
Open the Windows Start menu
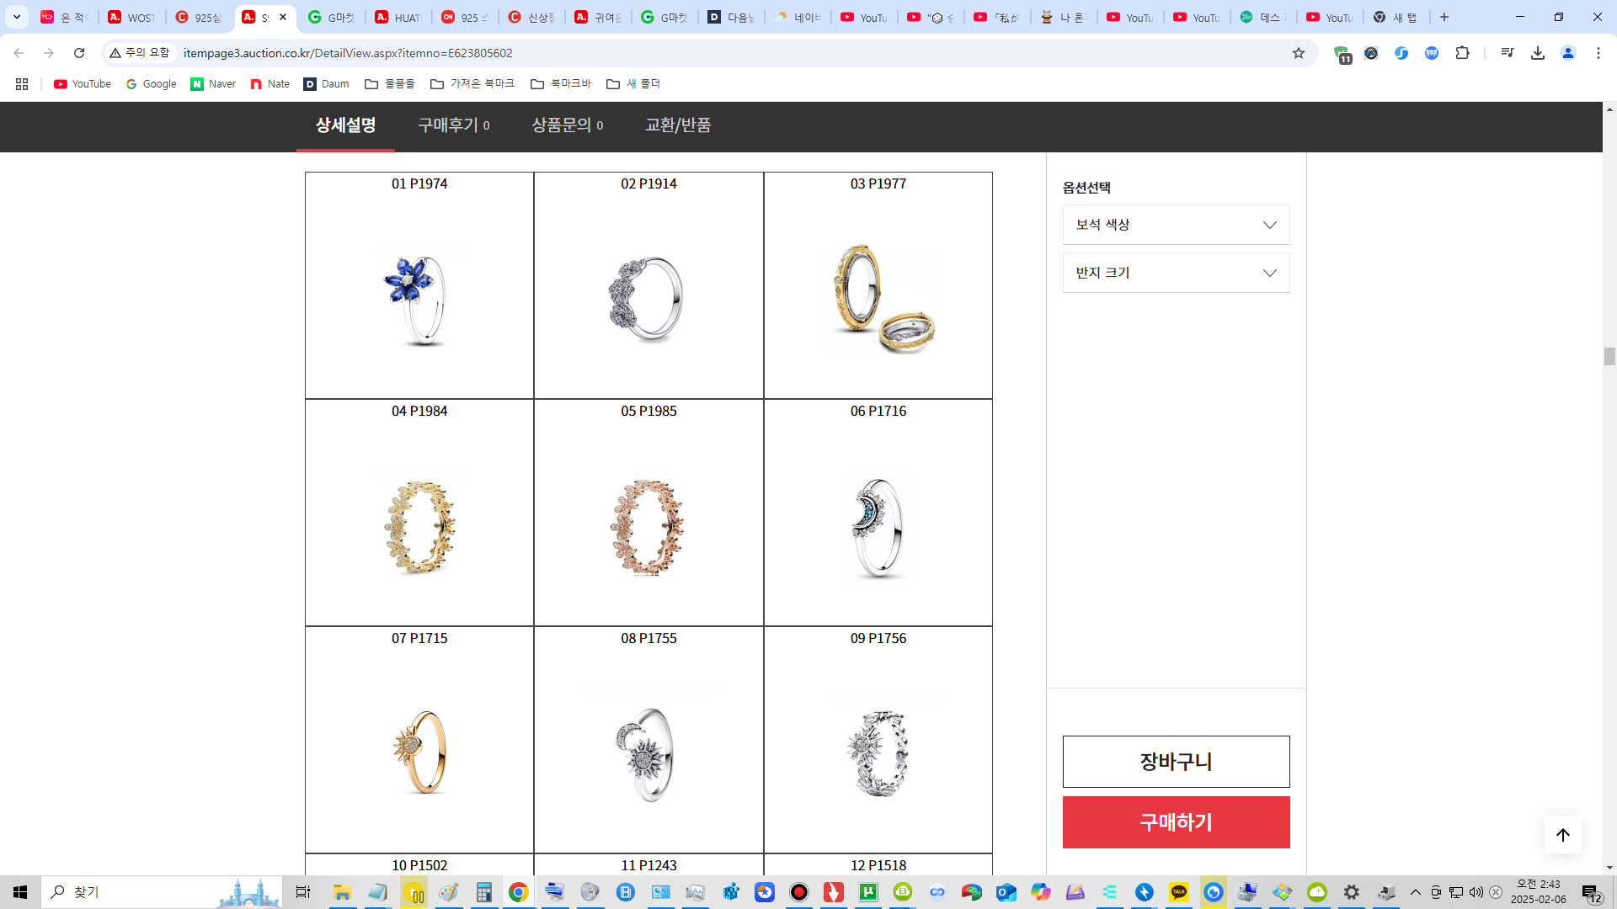[x=20, y=892]
